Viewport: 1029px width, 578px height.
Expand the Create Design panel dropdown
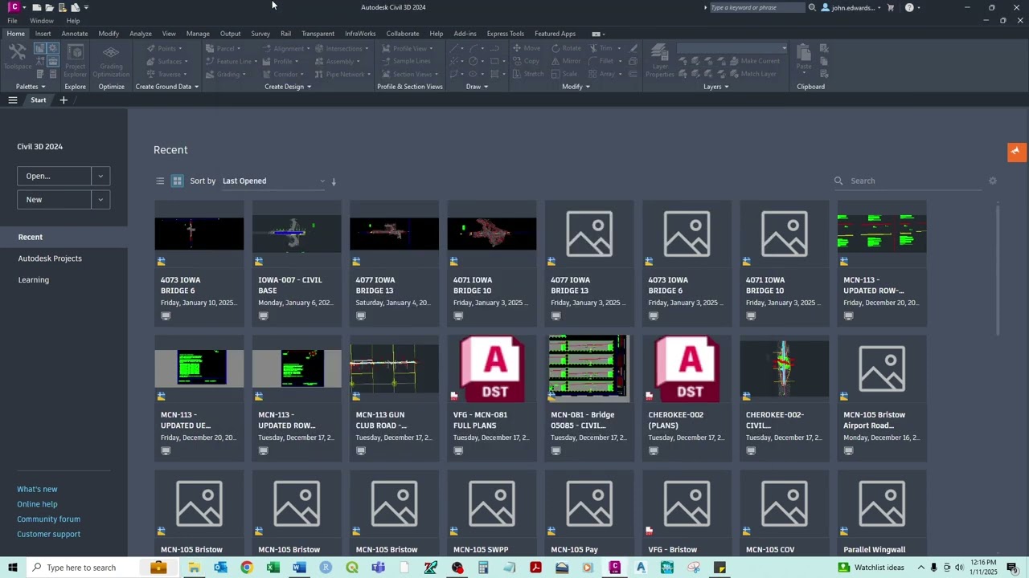click(x=288, y=87)
